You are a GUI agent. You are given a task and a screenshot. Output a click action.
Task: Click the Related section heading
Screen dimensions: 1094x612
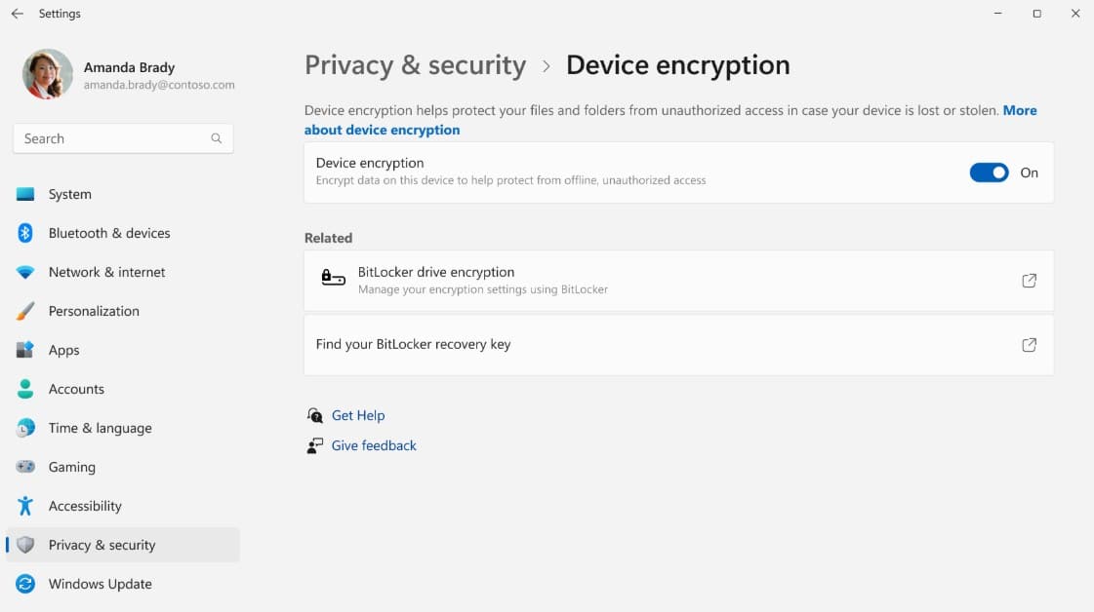tap(328, 238)
